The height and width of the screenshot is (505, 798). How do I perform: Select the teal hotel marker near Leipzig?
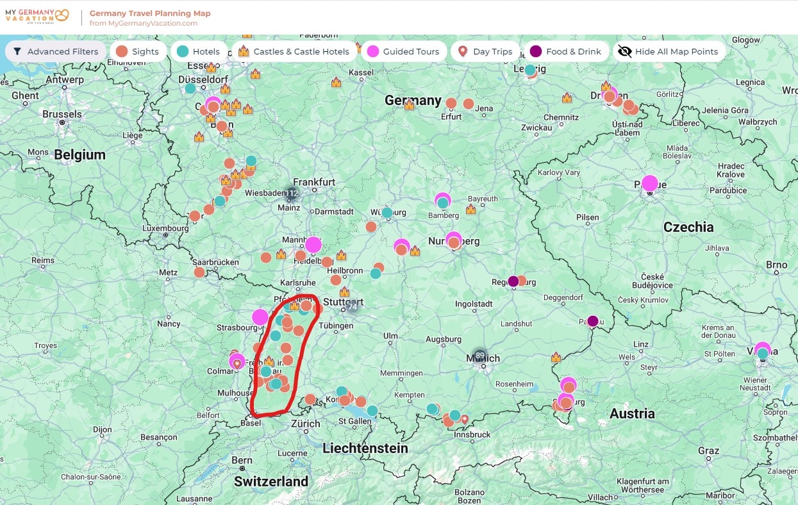point(530,70)
